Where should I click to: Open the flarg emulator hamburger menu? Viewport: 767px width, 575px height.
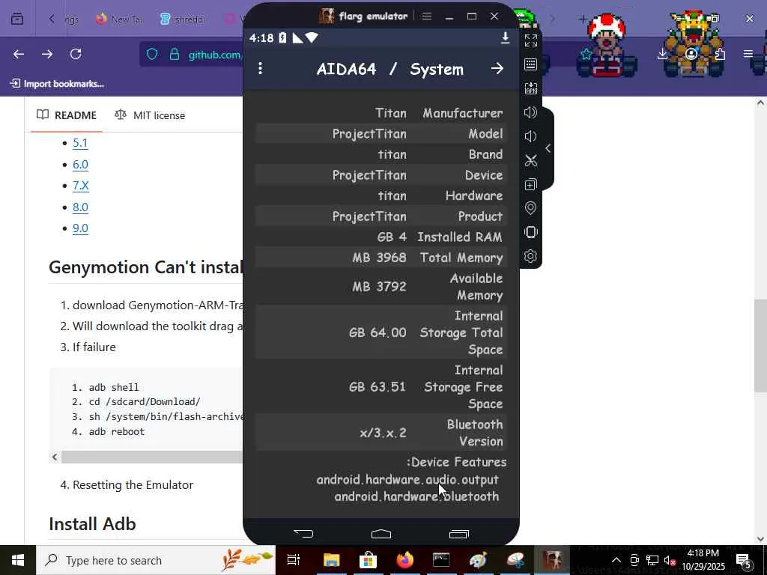(427, 16)
